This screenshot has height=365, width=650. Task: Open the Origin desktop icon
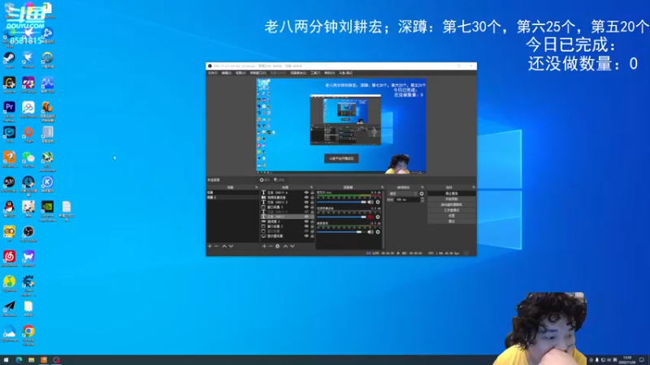(28, 133)
